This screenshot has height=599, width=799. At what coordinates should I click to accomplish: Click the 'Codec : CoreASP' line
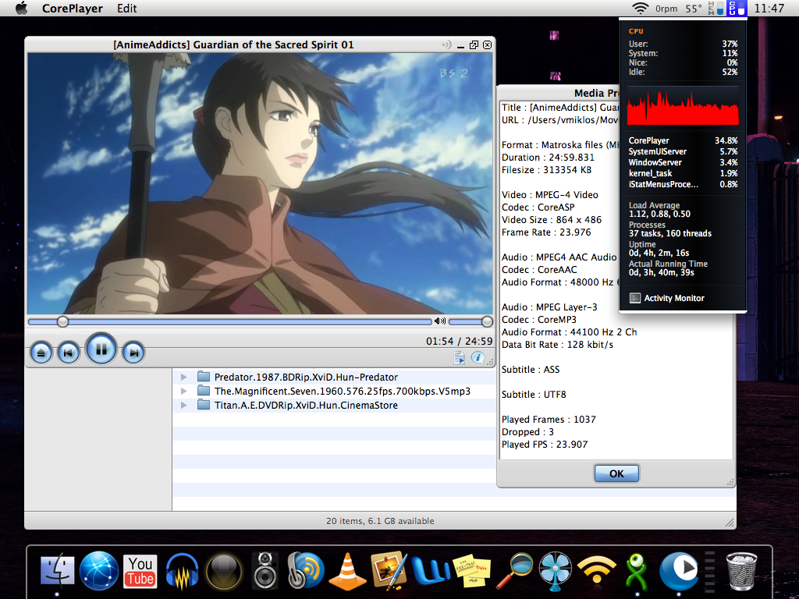click(x=538, y=207)
